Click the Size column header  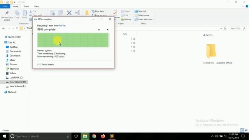(125, 34)
